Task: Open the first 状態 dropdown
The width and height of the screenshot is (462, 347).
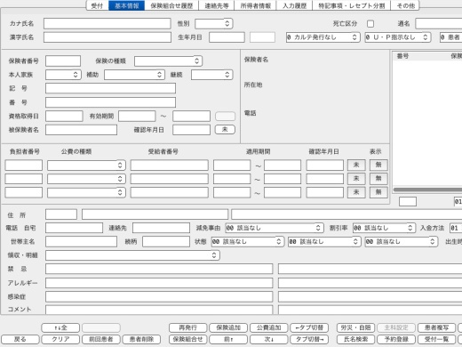Action: pyautogui.click(x=248, y=241)
